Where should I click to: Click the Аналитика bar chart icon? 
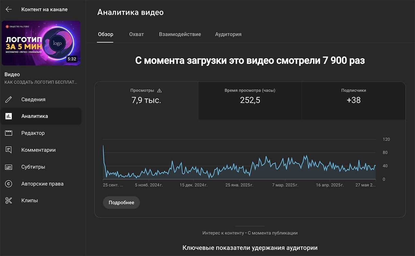coord(9,116)
